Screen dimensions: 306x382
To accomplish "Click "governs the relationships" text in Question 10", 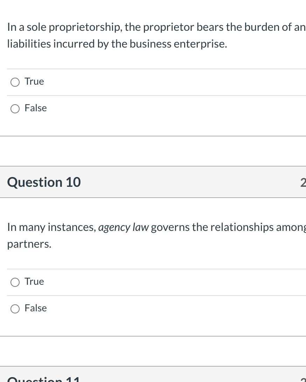I will [x=212, y=227].
